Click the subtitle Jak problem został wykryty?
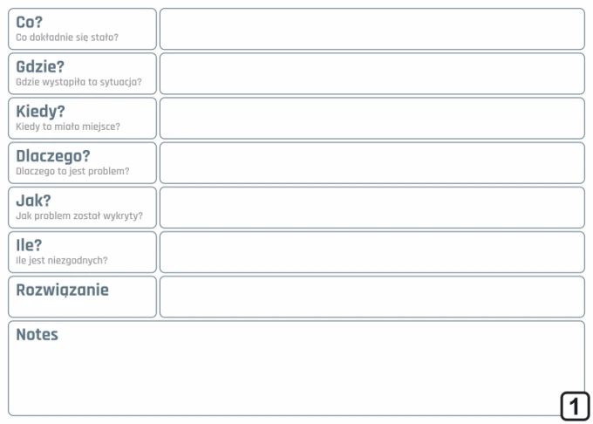Screen dimensions: 593x424 click(x=79, y=216)
